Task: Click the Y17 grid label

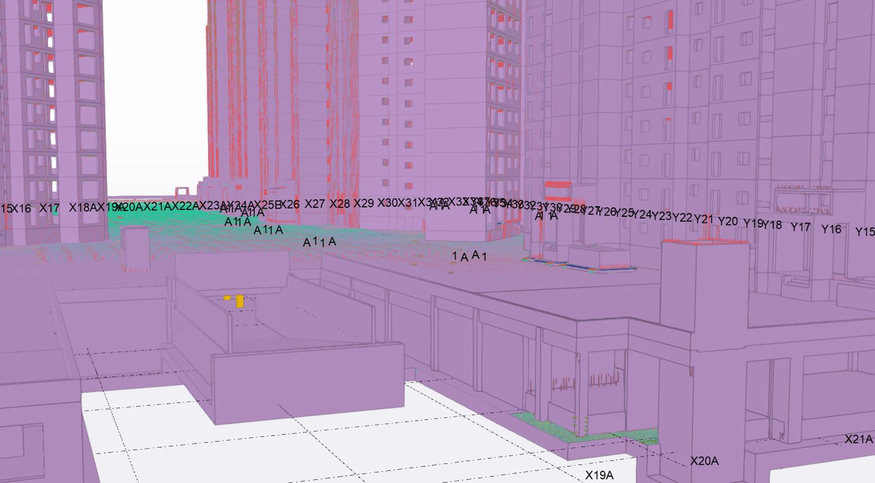Action: [801, 227]
